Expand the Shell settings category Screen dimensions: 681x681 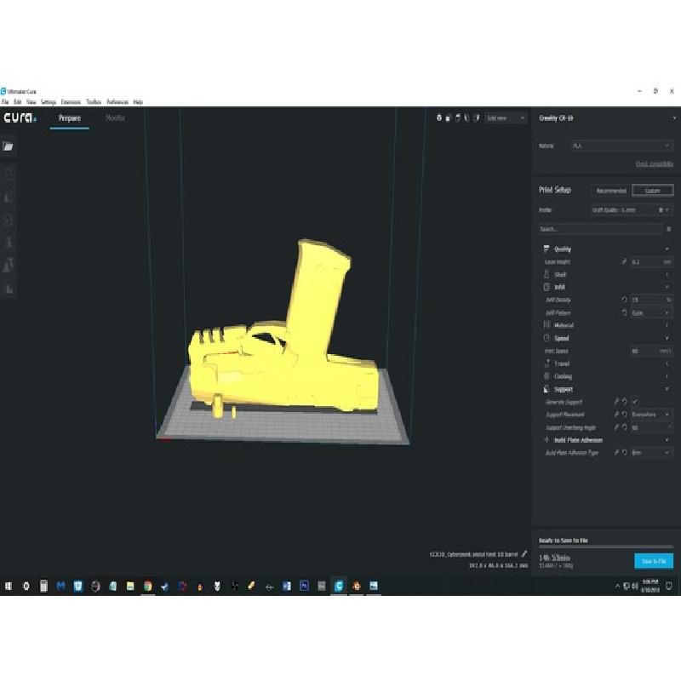561,274
